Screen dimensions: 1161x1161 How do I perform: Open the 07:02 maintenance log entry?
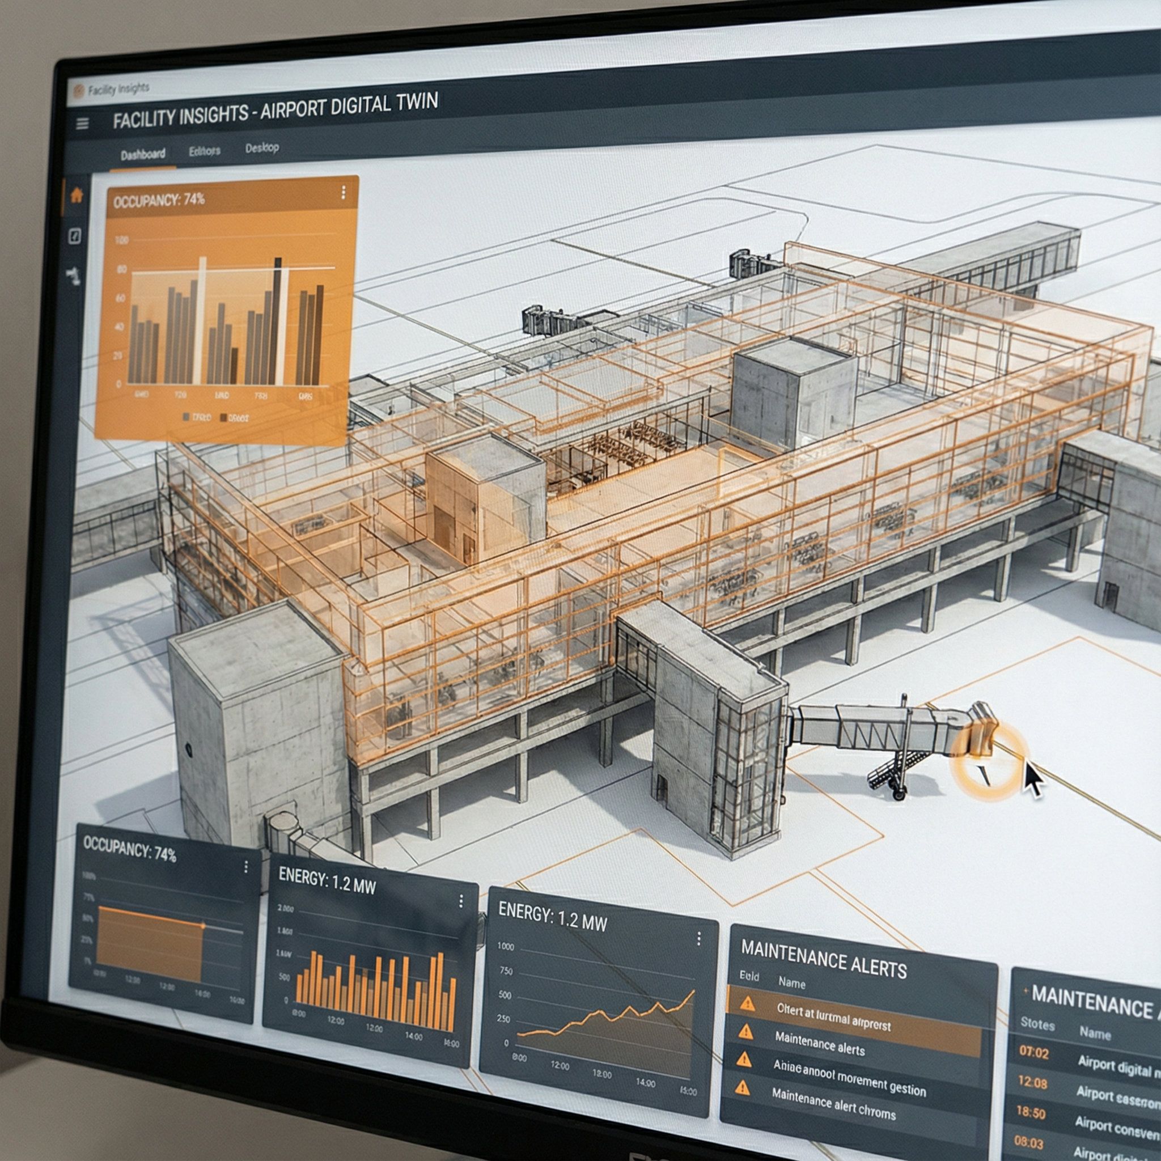(1033, 1052)
